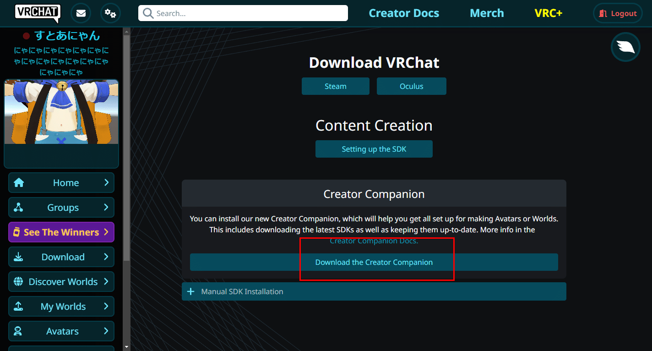Click the wing icon near Download VRChat
The width and height of the screenshot is (652, 351).
click(x=625, y=47)
